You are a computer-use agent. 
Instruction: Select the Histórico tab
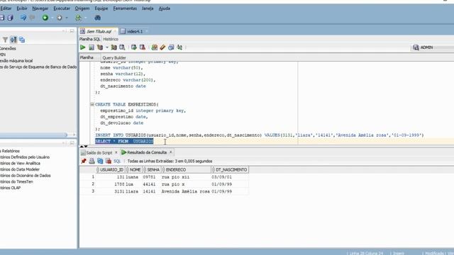click(111, 39)
